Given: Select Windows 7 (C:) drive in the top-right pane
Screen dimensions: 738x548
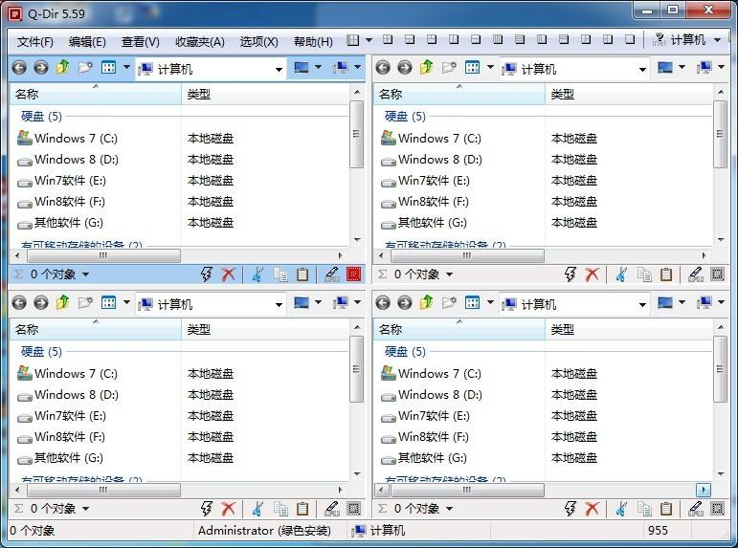Looking at the screenshot, I should (x=438, y=139).
